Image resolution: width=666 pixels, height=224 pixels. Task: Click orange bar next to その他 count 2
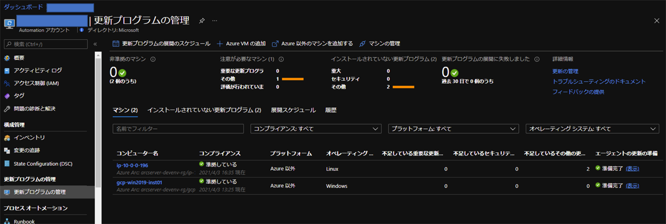click(404, 87)
